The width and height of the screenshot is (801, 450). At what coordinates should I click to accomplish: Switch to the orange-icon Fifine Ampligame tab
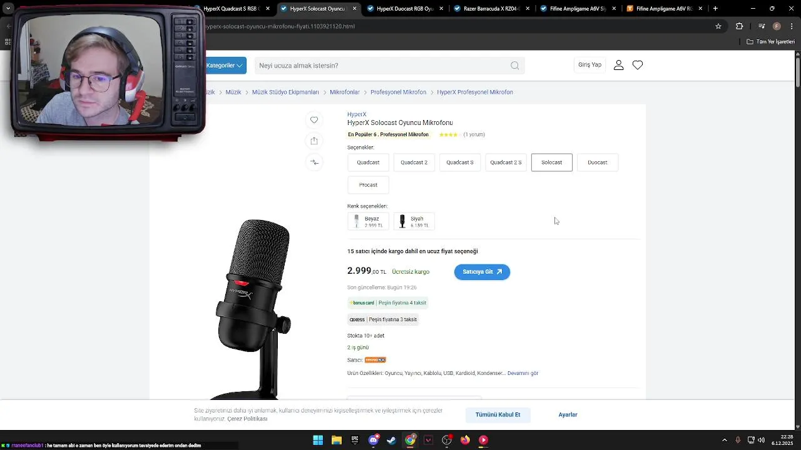665,9
